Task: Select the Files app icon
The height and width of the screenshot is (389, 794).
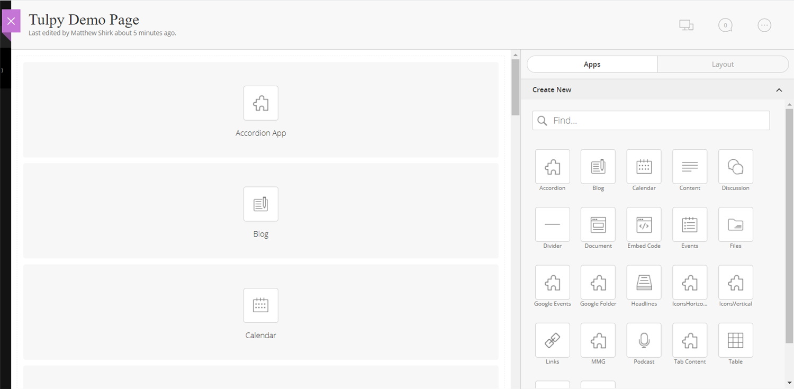Action: point(736,224)
